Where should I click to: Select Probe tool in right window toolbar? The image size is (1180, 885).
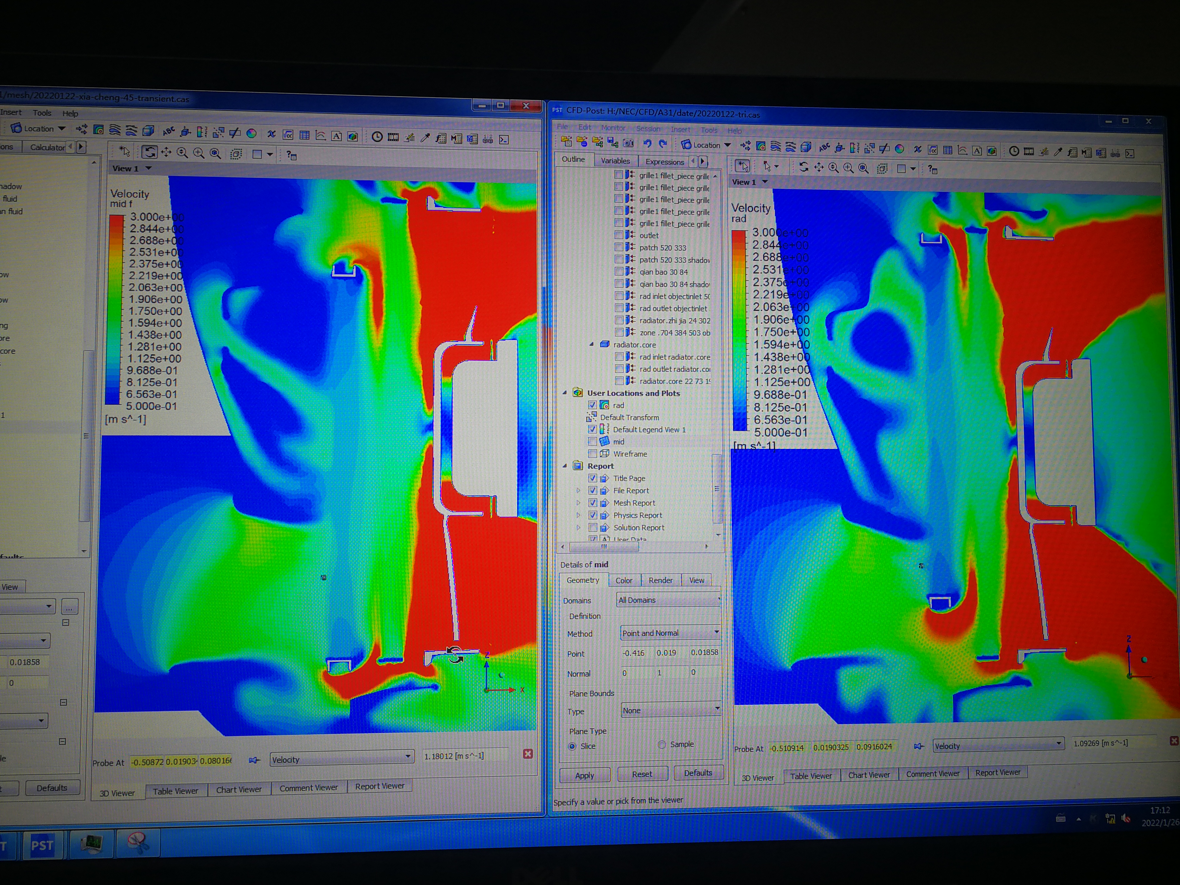pos(1058,153)
